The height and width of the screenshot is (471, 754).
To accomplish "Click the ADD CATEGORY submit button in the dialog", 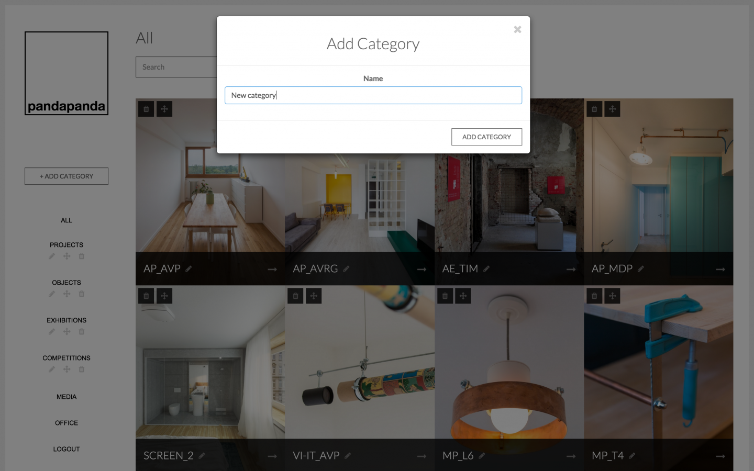I will [486, 137].
